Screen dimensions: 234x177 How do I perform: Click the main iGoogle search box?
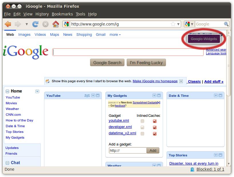(x=128, y=52)
